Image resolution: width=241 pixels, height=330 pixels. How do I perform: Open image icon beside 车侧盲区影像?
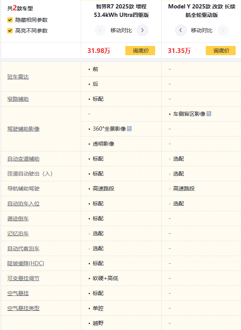[209, 114]
